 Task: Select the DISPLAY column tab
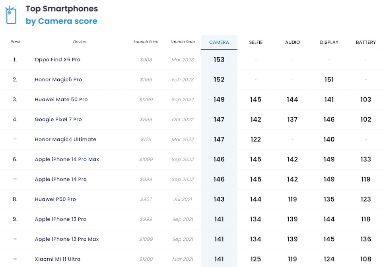coord(329,42)
